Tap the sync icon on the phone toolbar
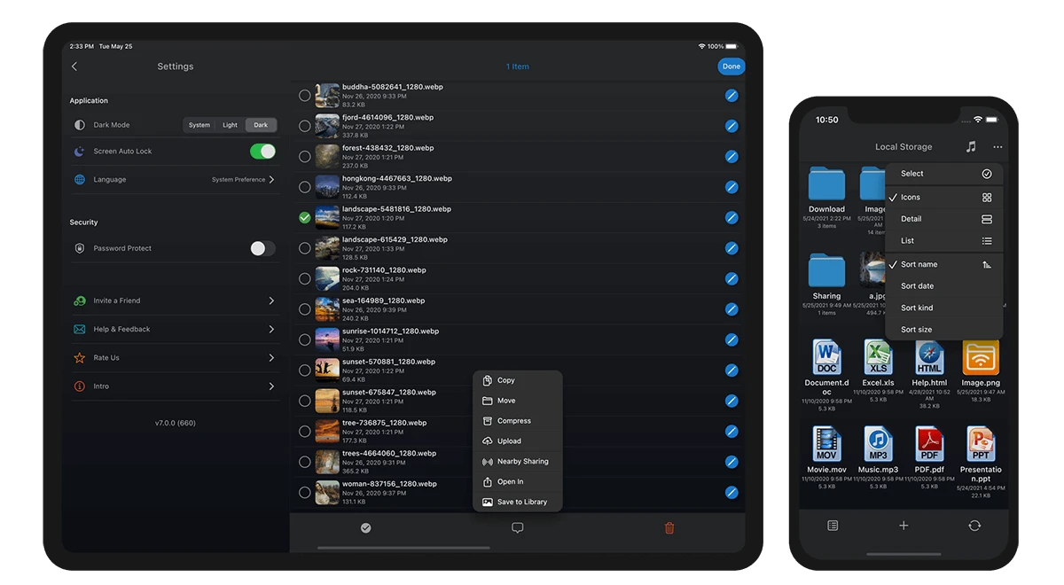1064x585 pixels. (x=974, y=525)
